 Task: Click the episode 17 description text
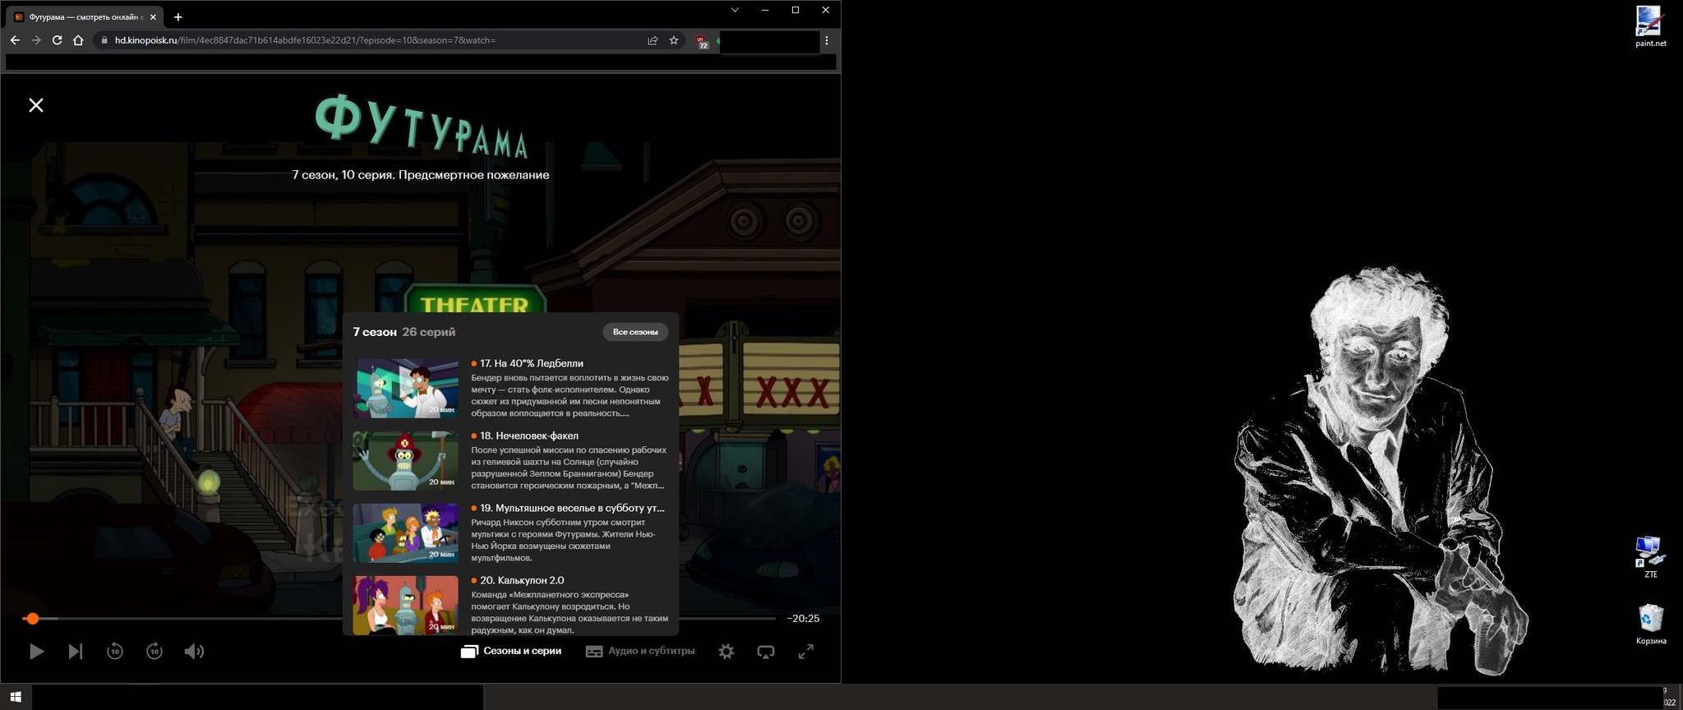pos(569,396)
